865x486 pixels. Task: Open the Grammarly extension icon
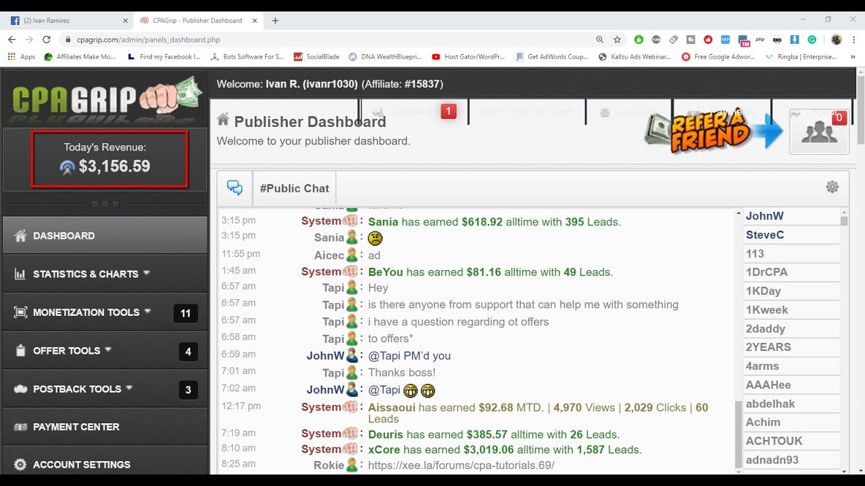812,40
